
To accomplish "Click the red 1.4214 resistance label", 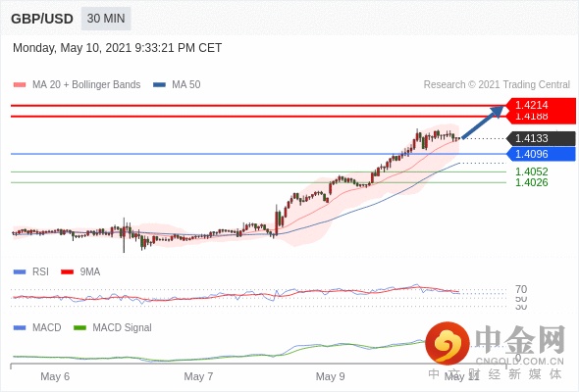I will pos(541,105).
